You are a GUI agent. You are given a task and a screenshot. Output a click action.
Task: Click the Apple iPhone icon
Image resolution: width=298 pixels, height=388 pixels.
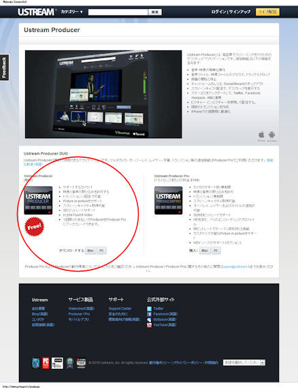[261, 135]
